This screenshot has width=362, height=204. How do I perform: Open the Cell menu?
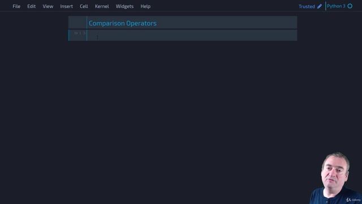[x=84, y=6]
